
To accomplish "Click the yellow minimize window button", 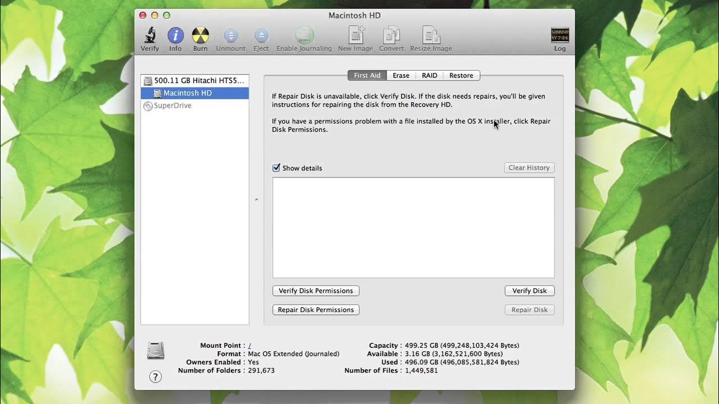I will click(154, 16).
